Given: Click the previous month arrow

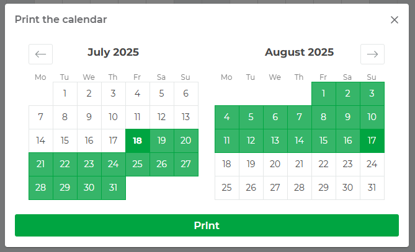Looking at the screenshot, I should click(40, 54).
